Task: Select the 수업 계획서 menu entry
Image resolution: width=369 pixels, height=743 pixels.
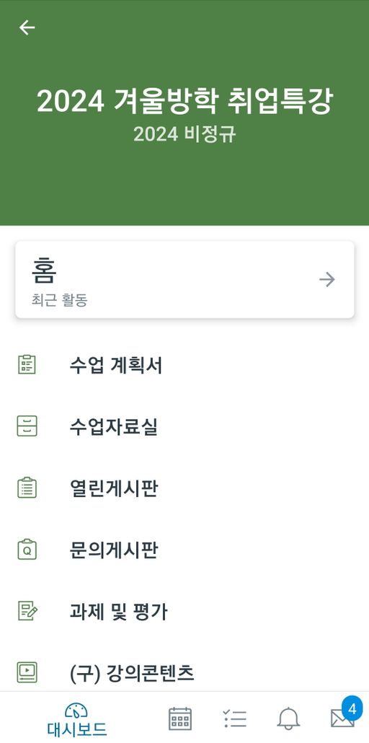Action: 184,365
